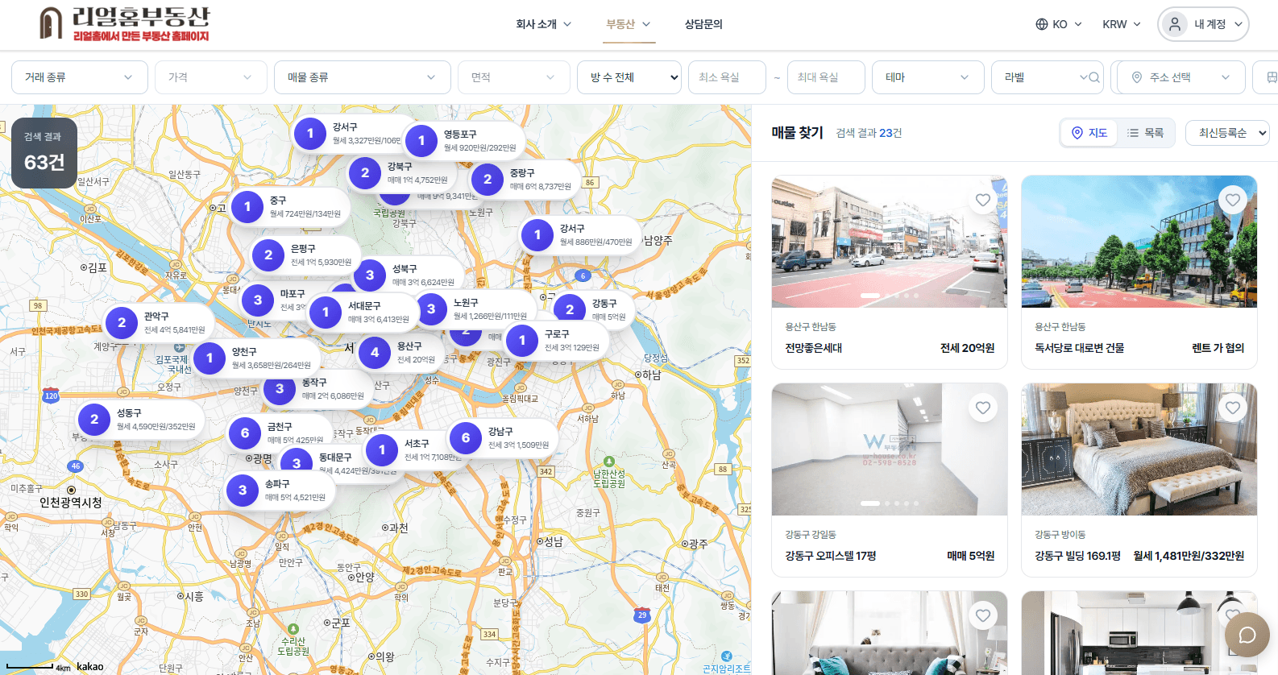The image size is (1278, 675).
Task: Switch to 목록 list view
Action: tap(1145, 133)
